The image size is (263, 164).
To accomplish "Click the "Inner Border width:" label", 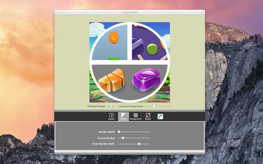I will (104, 144).
